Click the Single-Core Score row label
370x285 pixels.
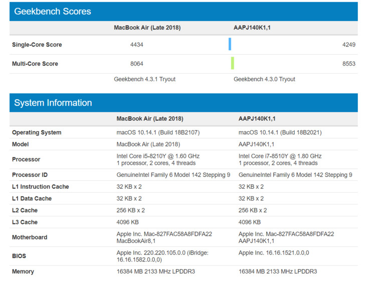(37, 45)
